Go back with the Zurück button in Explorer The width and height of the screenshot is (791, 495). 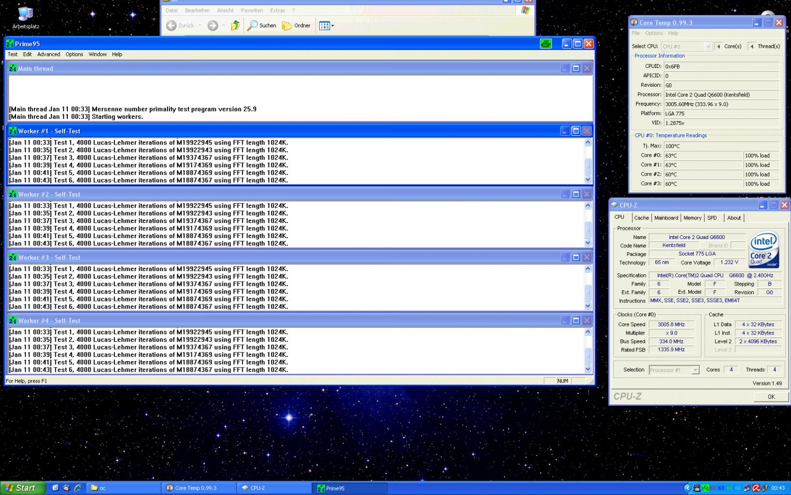[x=180, y=26]
